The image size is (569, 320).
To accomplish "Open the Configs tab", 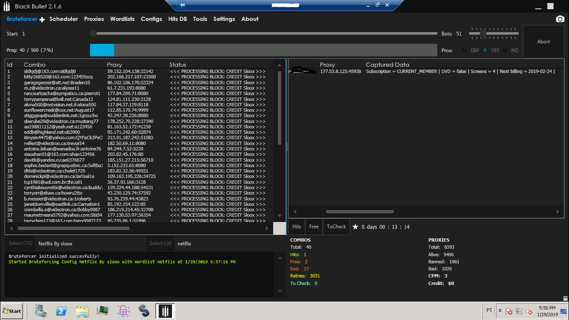I will pyautogui.click(x=151, y=19).
